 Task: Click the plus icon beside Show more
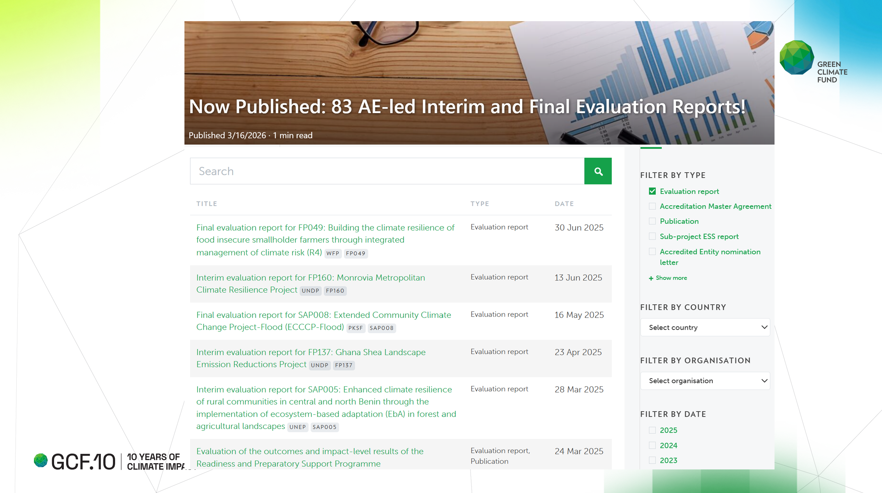[x=651, y=278]
